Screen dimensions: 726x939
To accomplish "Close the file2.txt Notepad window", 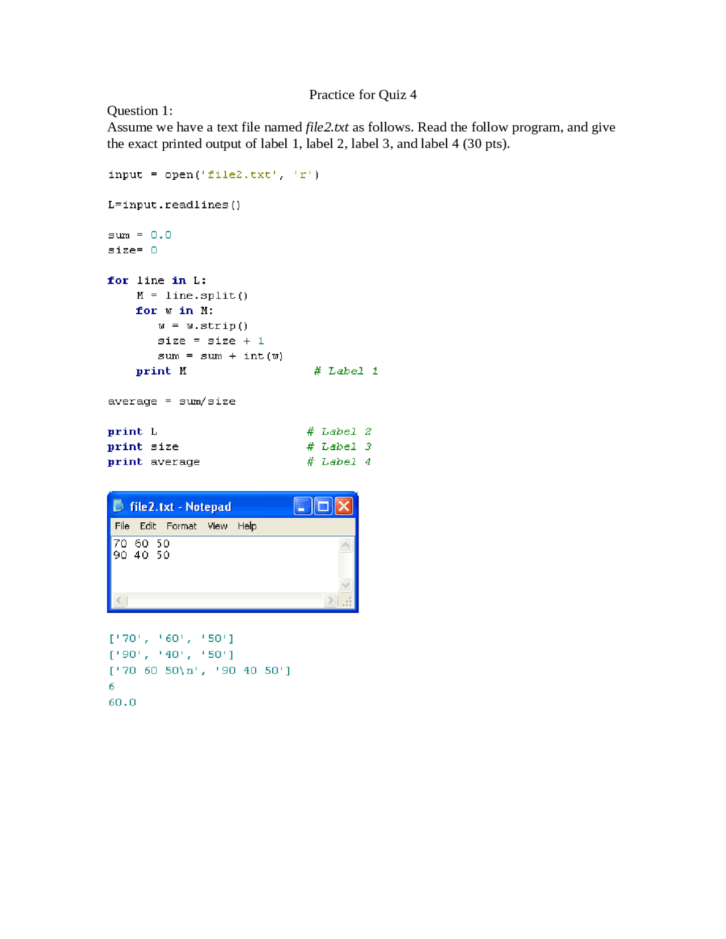I will (x=344, y=506).
